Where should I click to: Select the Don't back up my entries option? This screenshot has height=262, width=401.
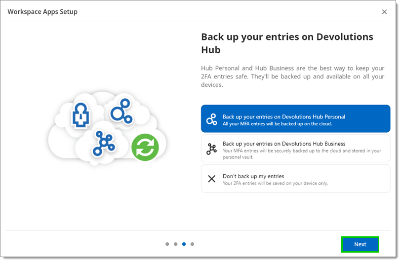tap(295, 179)
